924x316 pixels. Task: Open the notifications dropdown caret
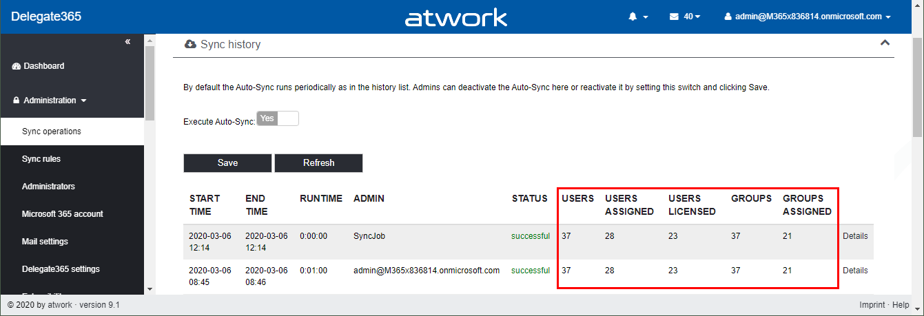(646, 17)
